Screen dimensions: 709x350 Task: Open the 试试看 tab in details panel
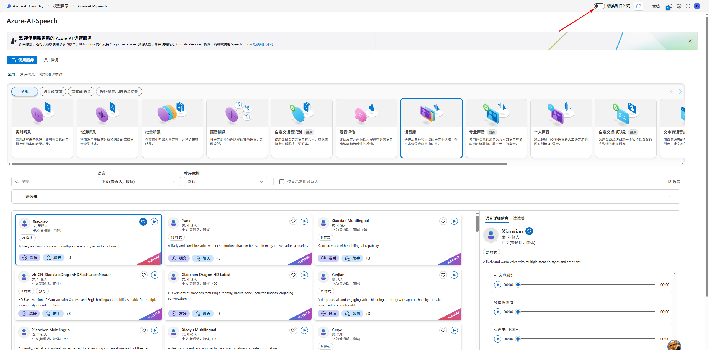[x=518, y=218]
